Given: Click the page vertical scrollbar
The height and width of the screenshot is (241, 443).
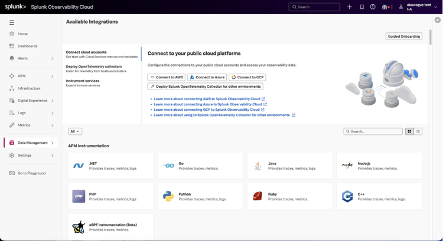Looking at the screenshot, I should (430, 37).
